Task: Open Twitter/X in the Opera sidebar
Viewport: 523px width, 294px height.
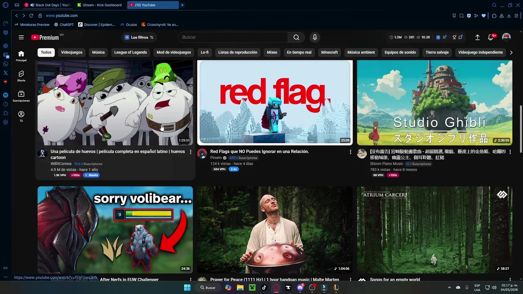Action: point(5,73)
